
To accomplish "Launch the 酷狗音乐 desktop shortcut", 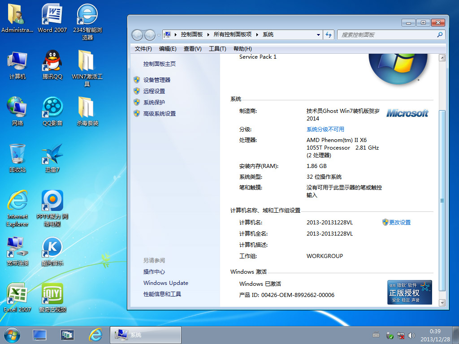I will pos(52,251).
